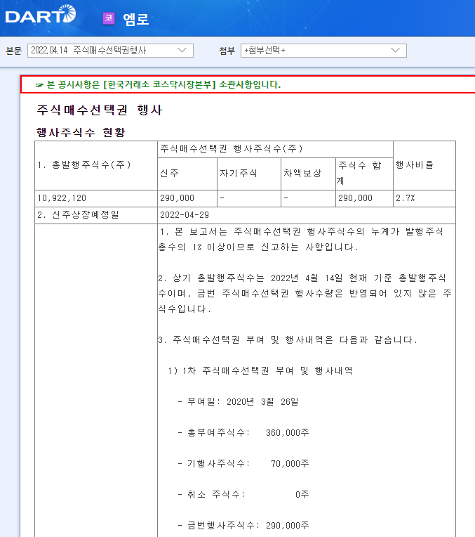Click the 2.7% exercise ratio value
This screenshot has width=475, height=537.
click(x=406, y=198)
